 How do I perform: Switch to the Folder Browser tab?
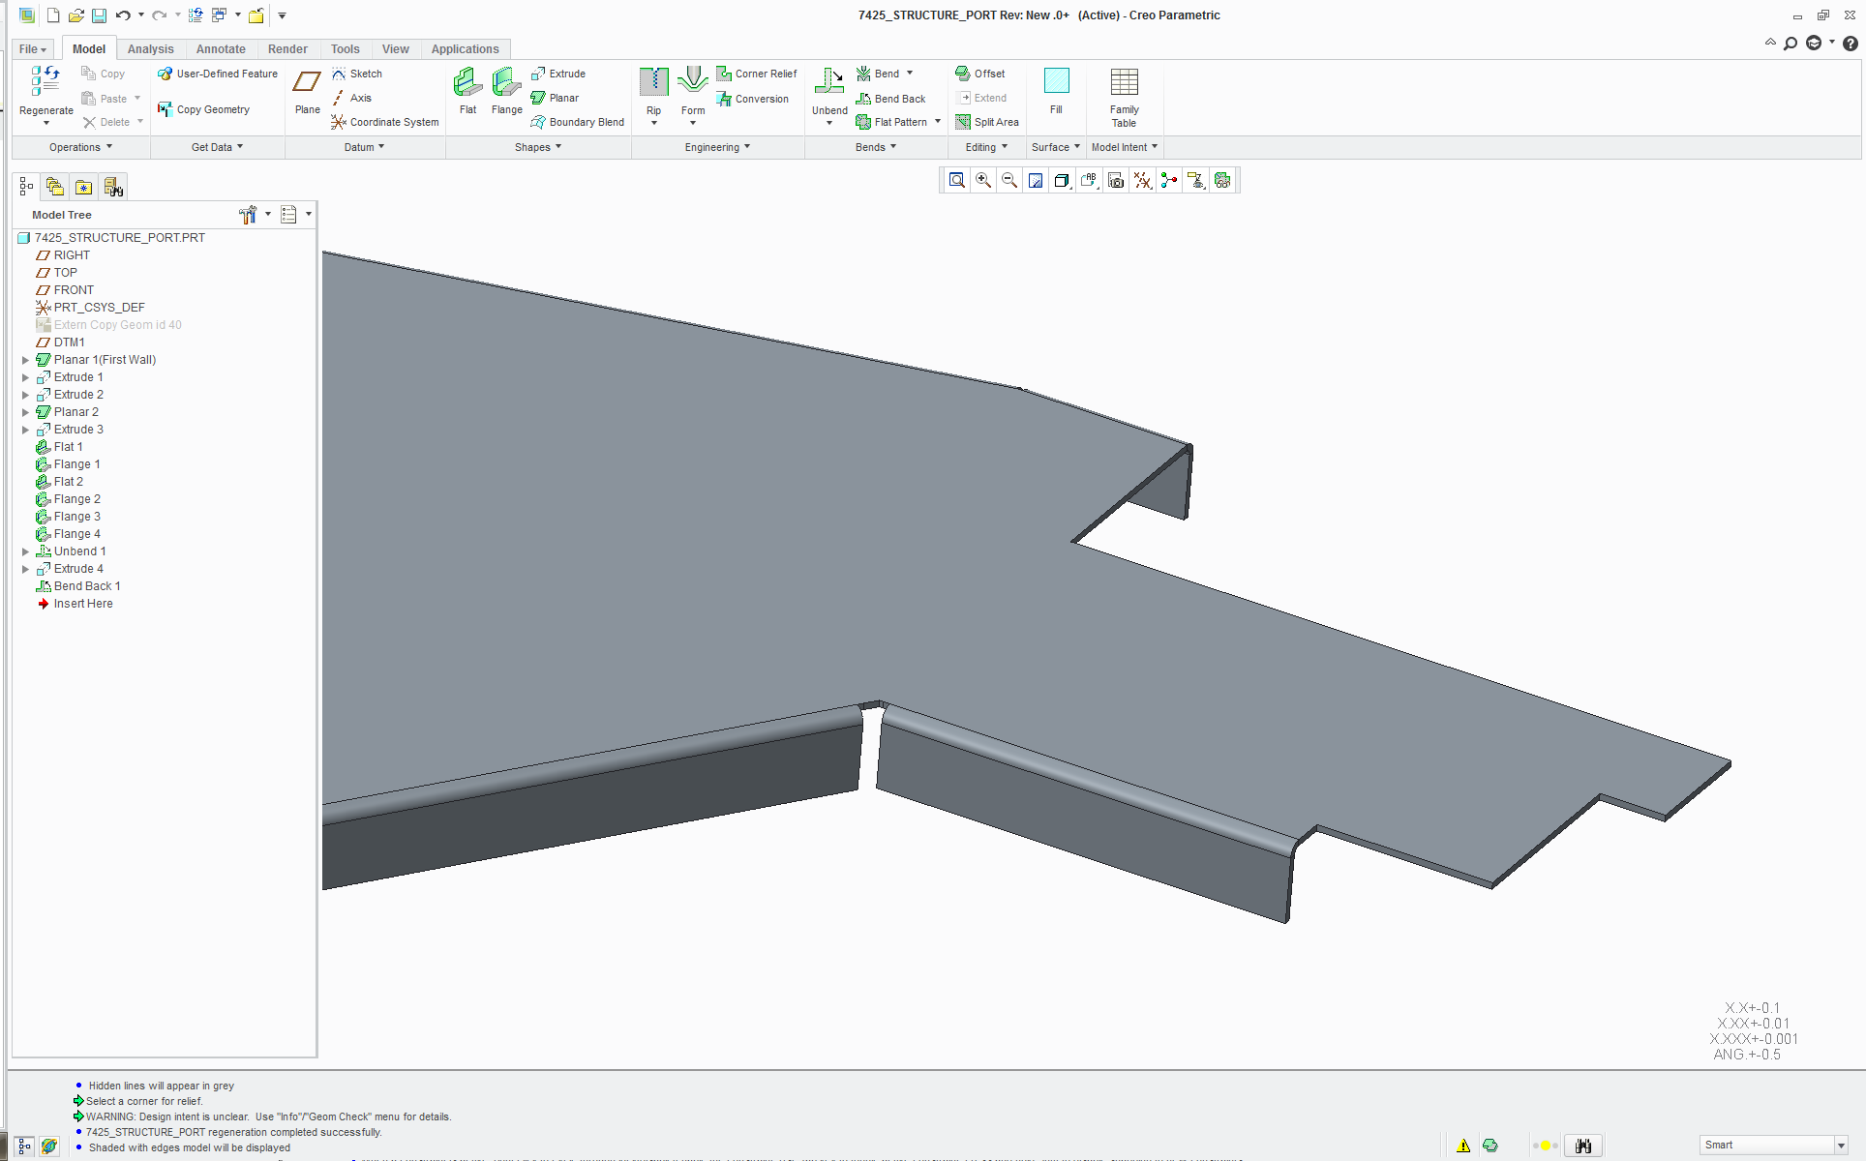(x=55, y=187)
